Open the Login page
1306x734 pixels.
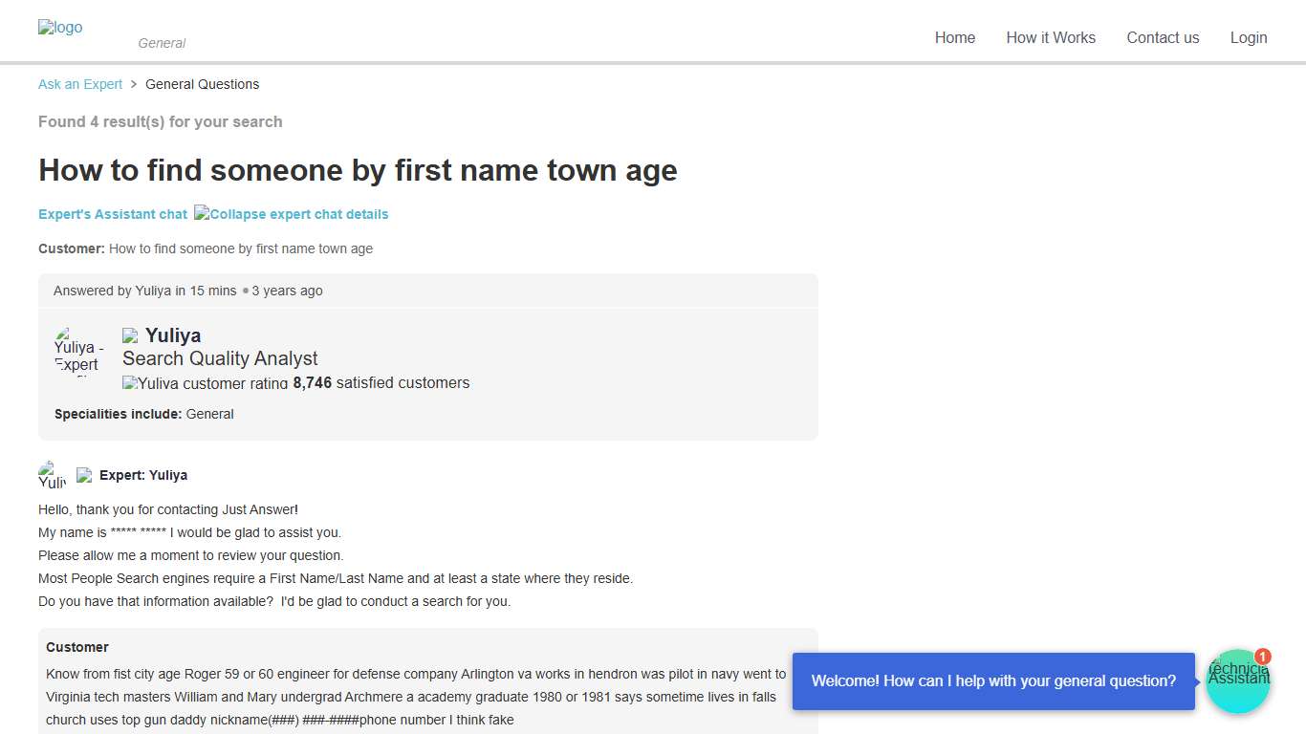(x=1249, y=37)
